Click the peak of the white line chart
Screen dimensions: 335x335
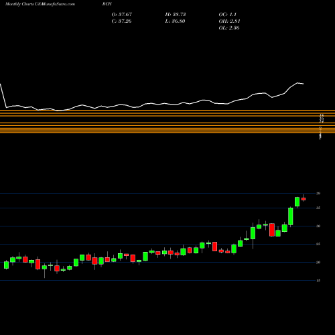pos(297,83)
